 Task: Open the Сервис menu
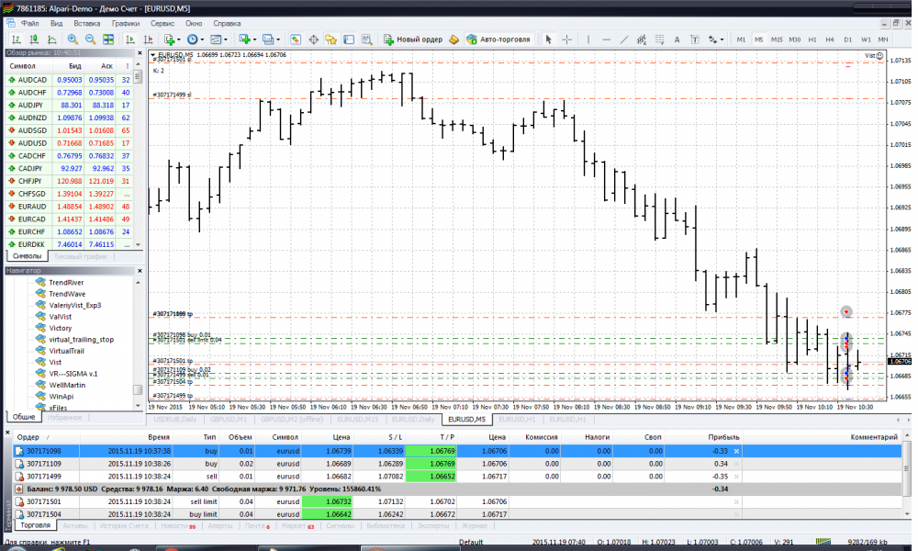click(162, 21)
